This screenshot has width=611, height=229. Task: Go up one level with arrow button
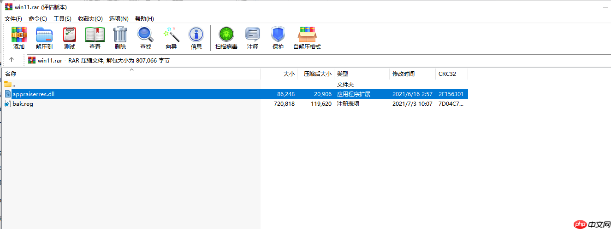pos(12,60)
